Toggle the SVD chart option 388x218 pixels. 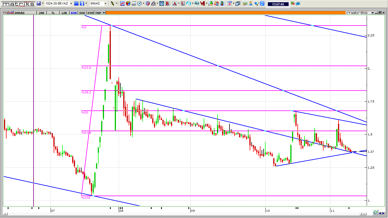click(82, 13)
